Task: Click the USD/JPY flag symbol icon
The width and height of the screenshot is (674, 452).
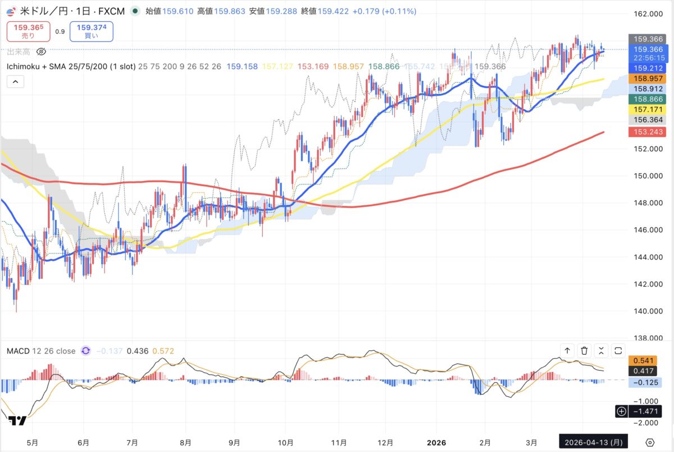Action: coord(11,11)
